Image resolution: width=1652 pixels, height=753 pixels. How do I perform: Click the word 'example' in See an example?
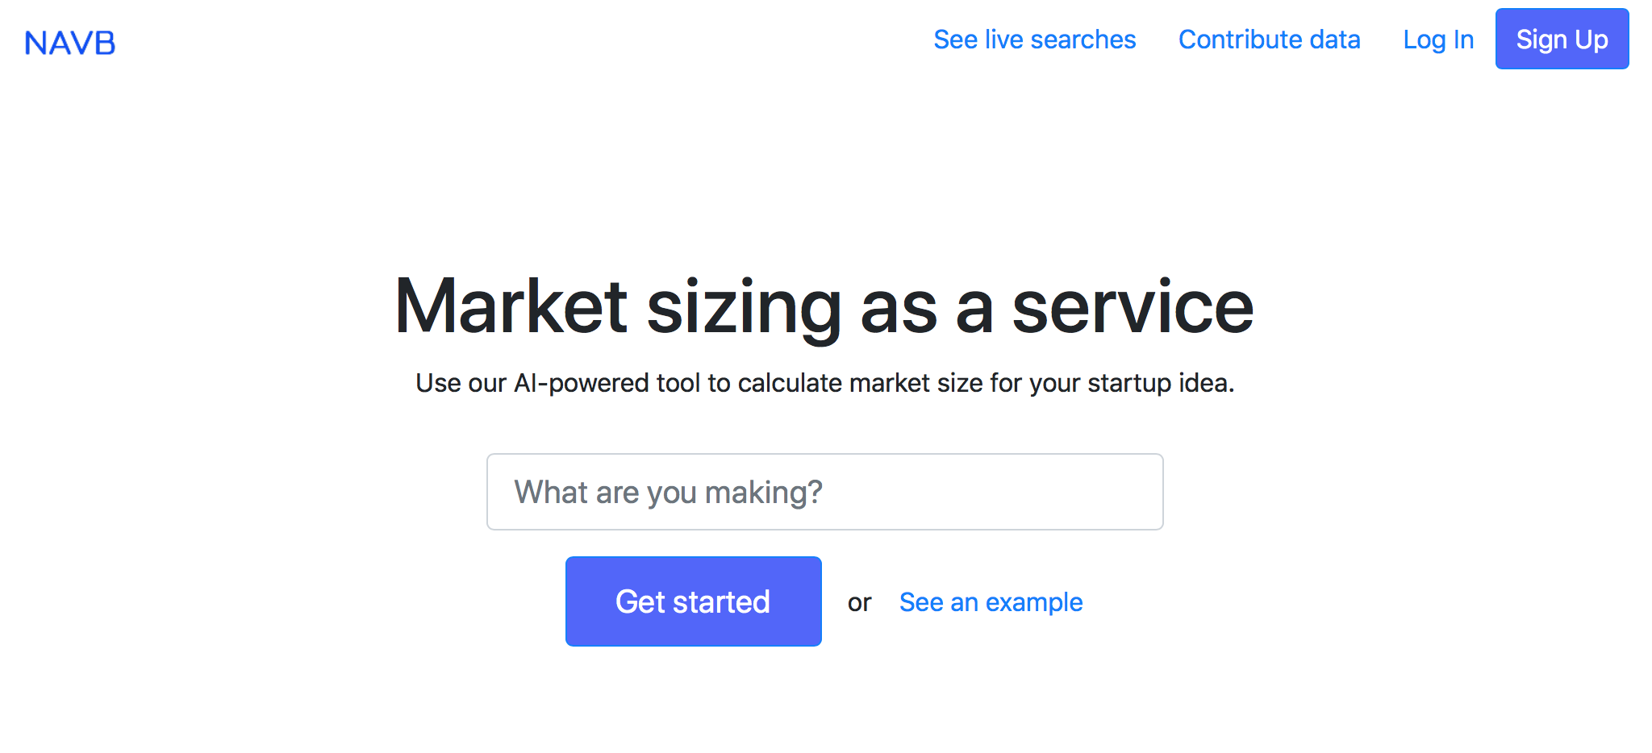[x=1034, y=602]
